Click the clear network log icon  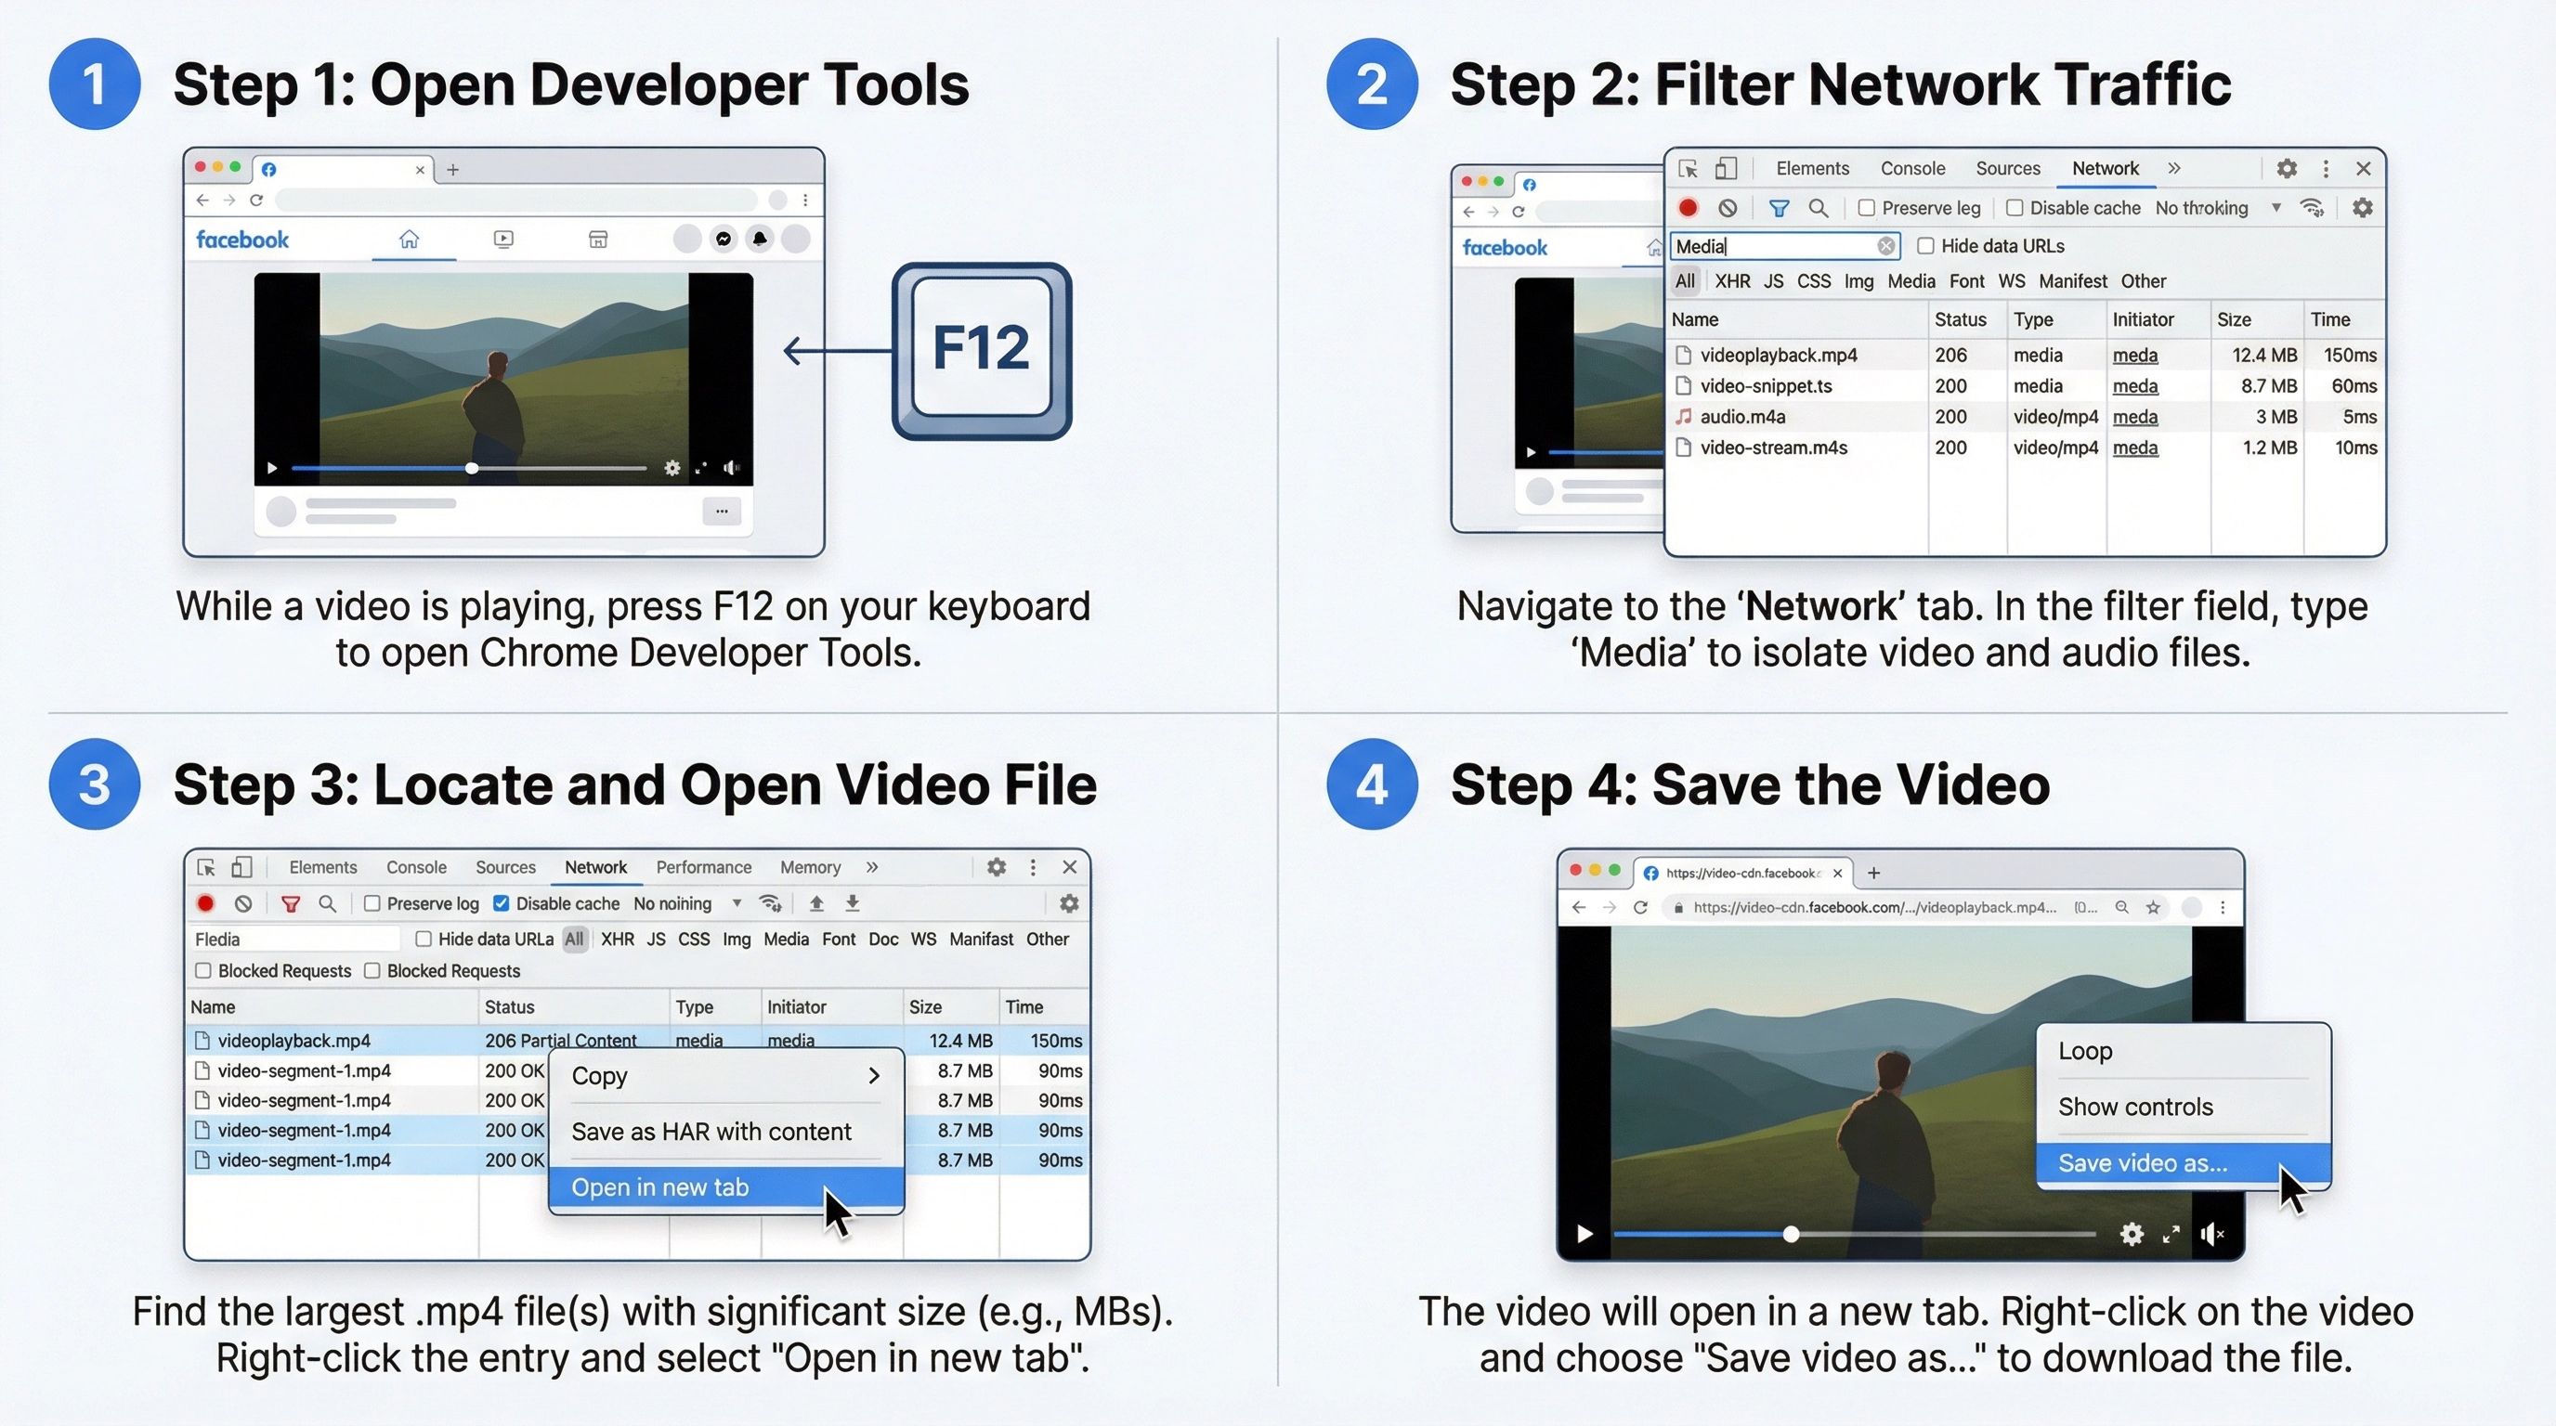point(1728,207)
